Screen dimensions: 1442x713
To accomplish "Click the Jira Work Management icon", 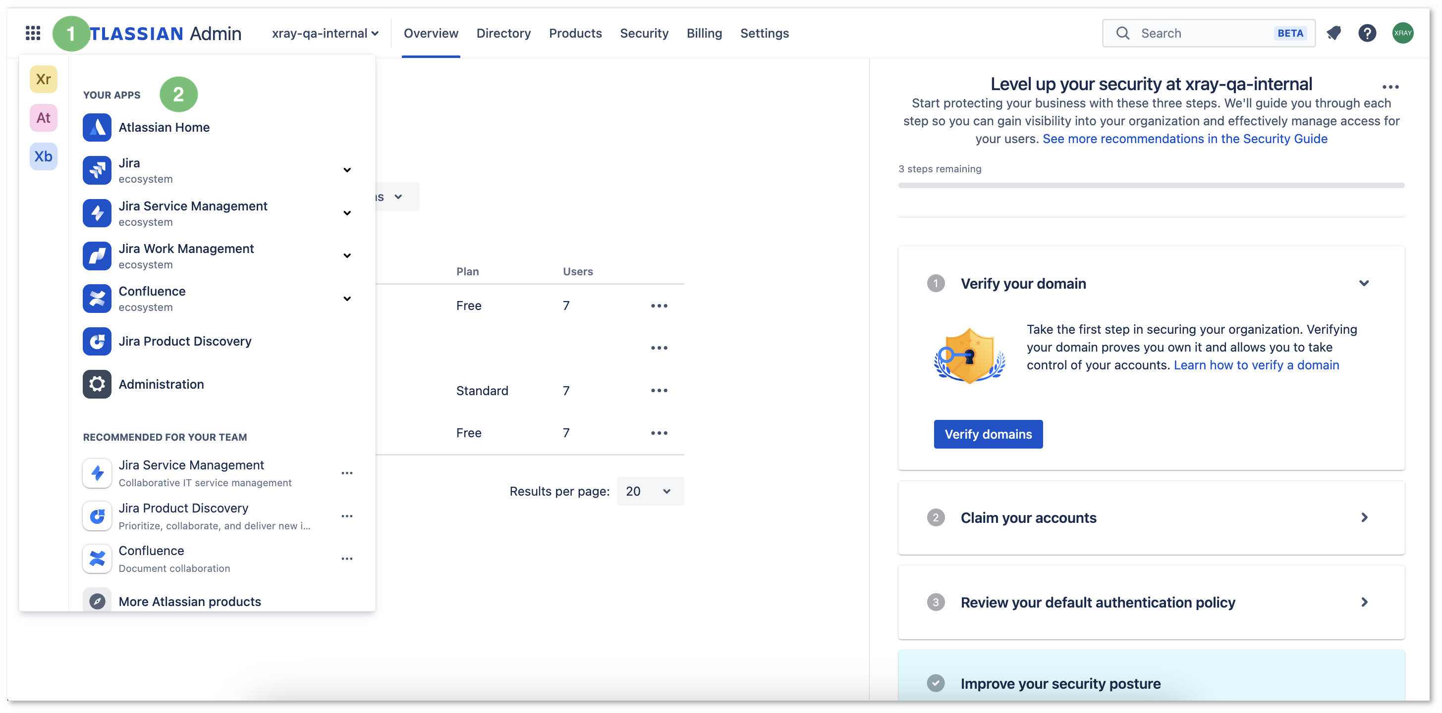I will point(97,255).
